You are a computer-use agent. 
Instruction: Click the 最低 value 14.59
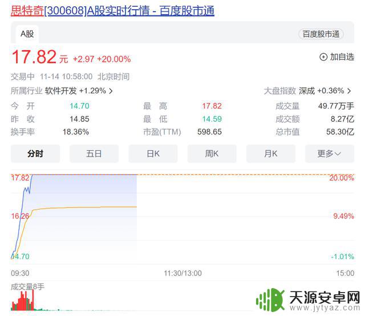[x=212, y=119]
